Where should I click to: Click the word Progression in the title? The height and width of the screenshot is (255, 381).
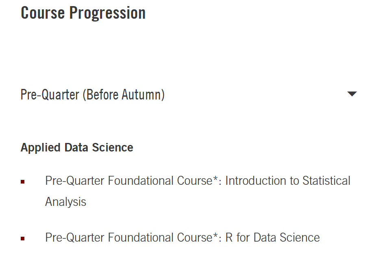pyautogui.click(x=107, y=13)
